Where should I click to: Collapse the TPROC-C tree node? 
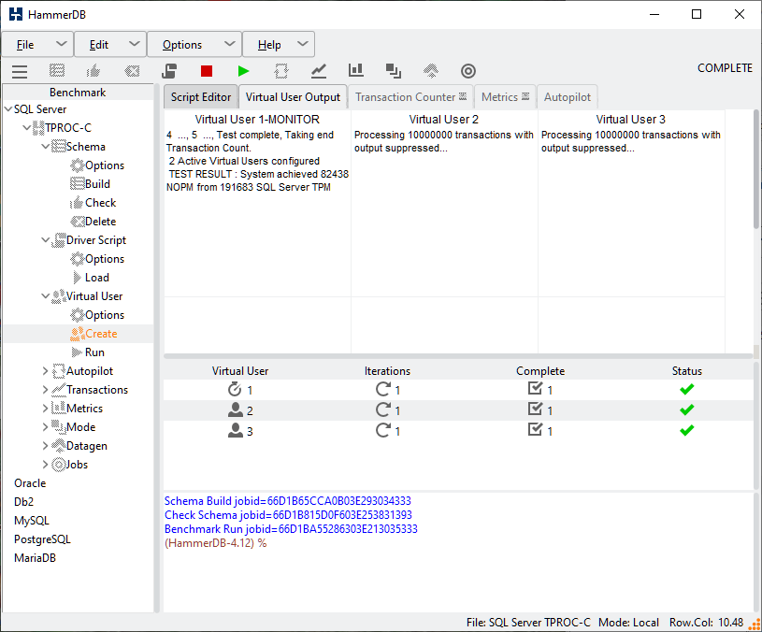(x=27, y=128)
